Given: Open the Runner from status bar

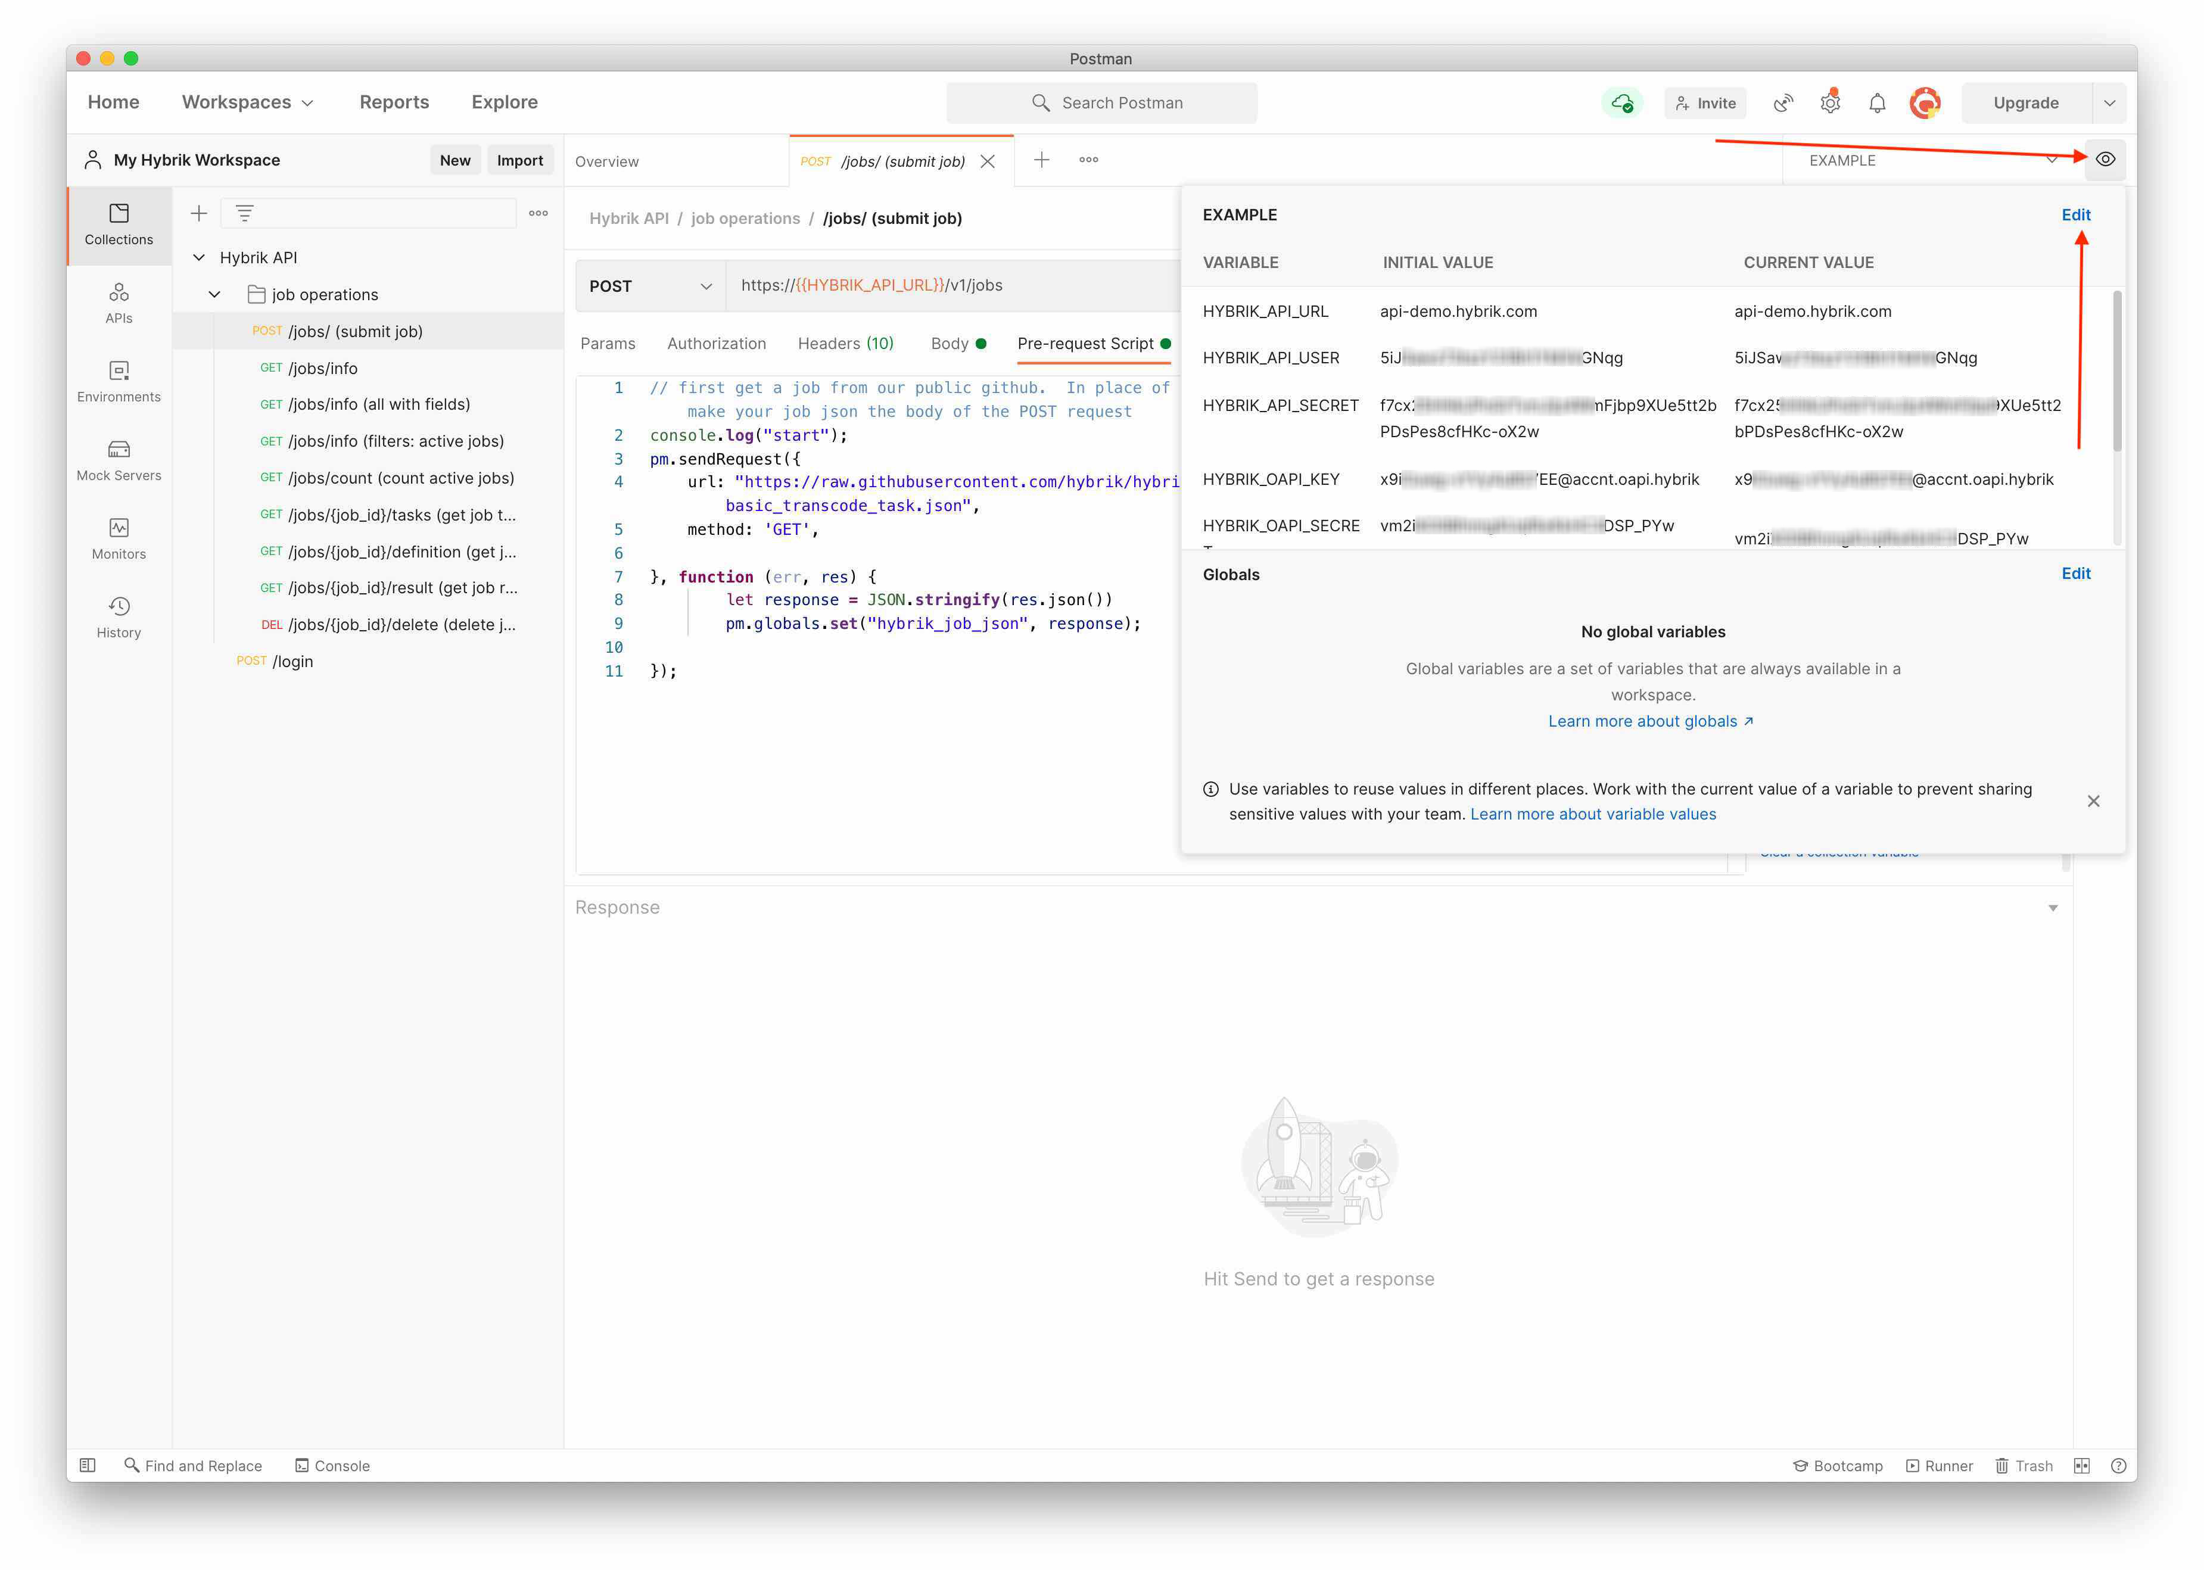Looking at the screenshot, I should [x=1939, y=1466].
